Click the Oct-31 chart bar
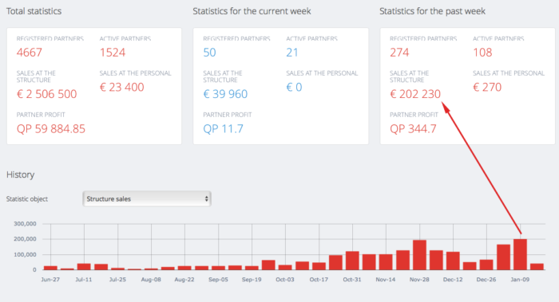The height and width of the screenshot is (302, 559). [x=353, y=261]
